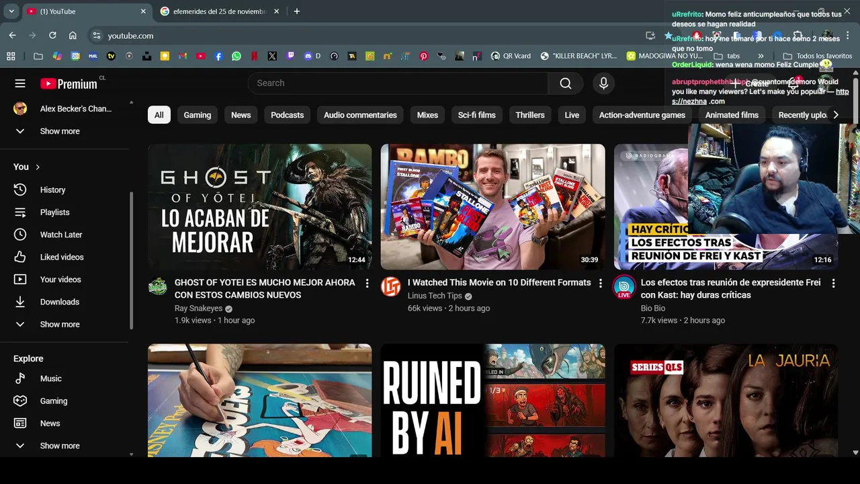Select the Action-adventure games filter chip
The image size is (860, 484).
click(642, 115)
